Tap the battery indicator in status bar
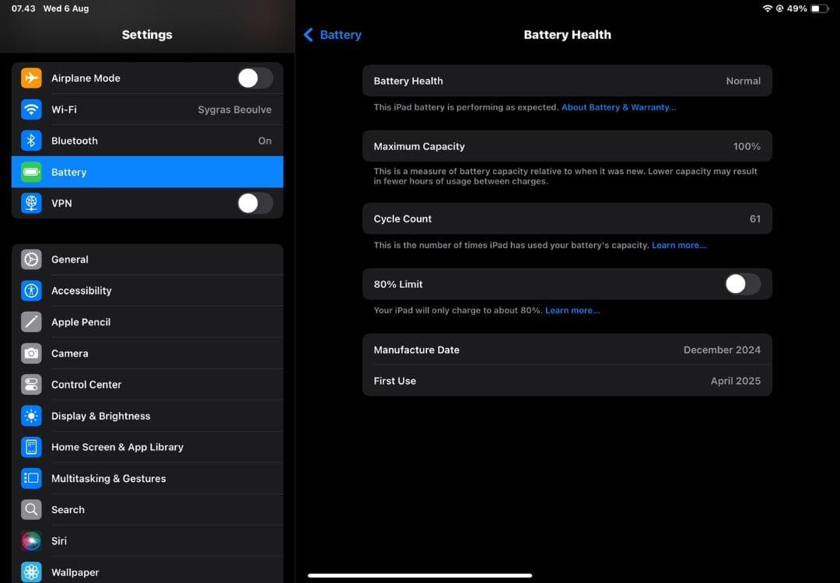Screen dimensions: 840x583 coord(820,9)
